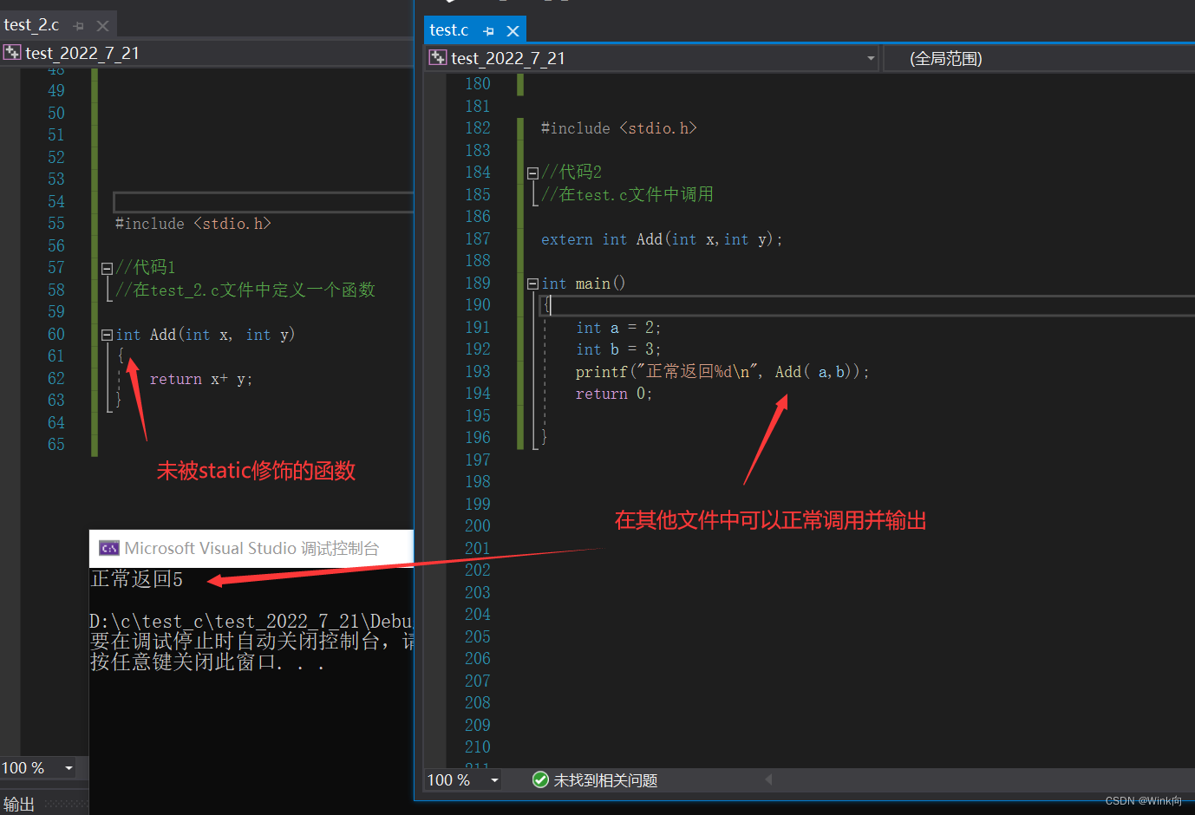The image size is (1195, 815).
Task: Close the test.c tab
Action: pos(513,31)
